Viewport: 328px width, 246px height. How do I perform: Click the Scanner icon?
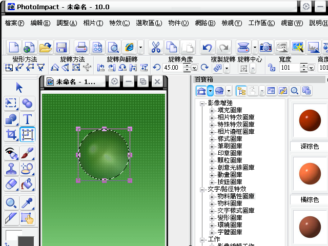click(x=243, y=47)
